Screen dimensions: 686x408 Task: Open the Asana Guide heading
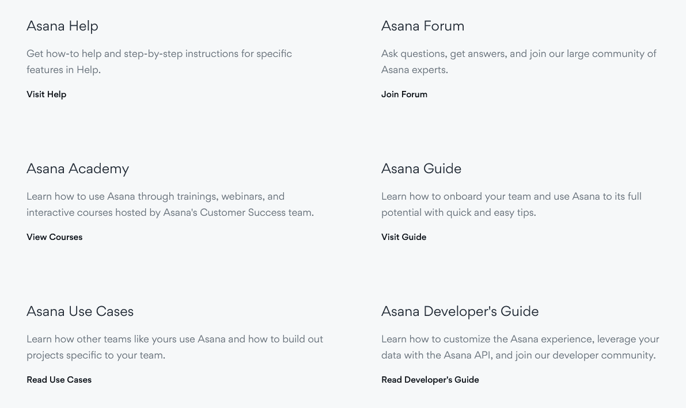421,169
